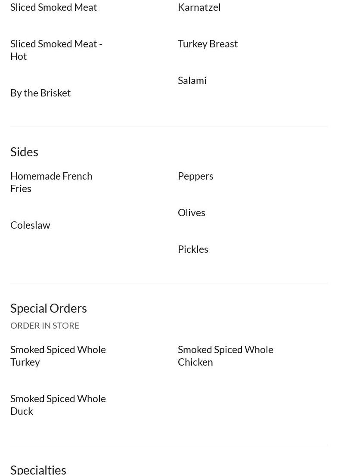Select Karnatzel from the menu

click(199, 7)
